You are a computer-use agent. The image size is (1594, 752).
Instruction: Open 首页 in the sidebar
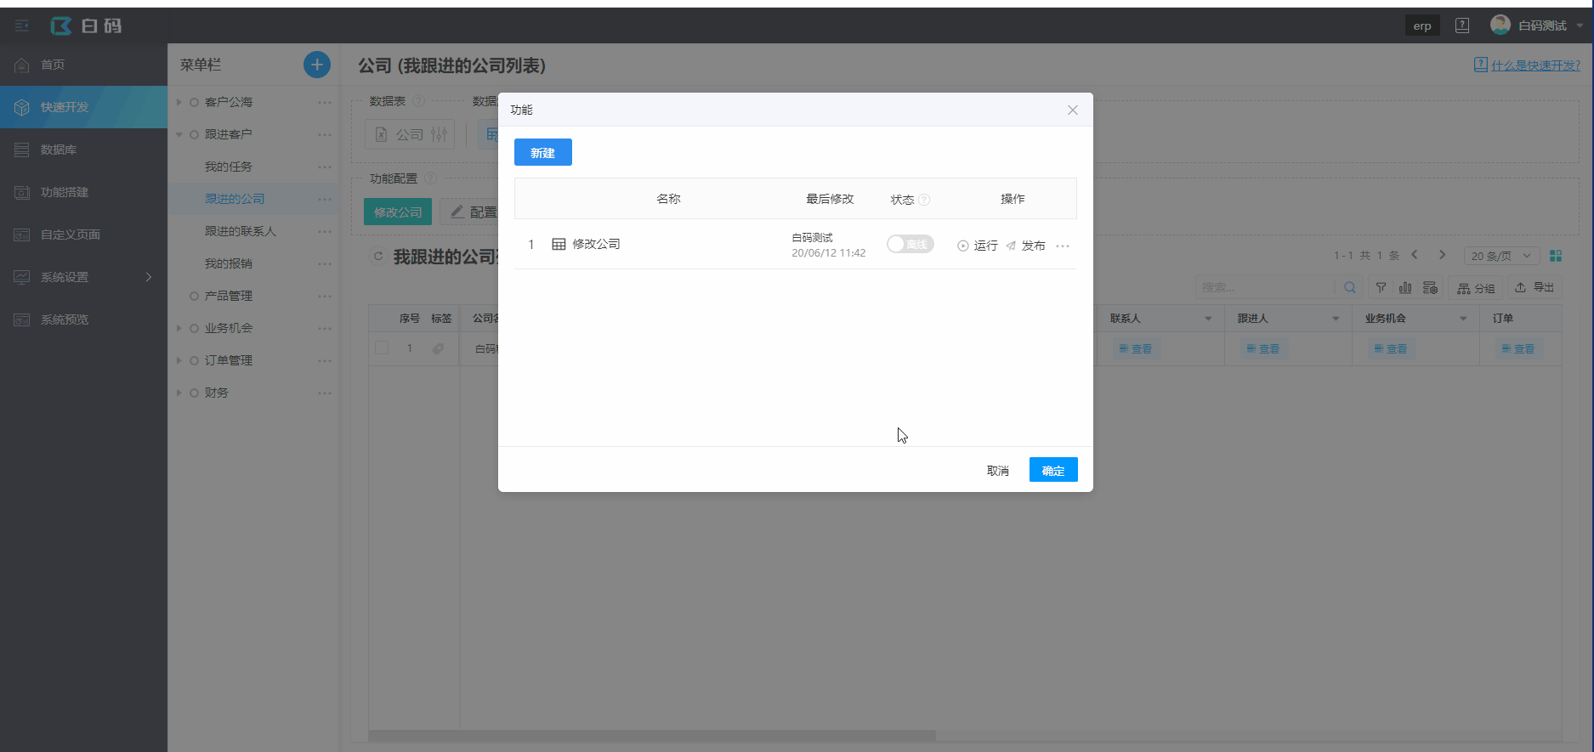pyautogui.click(x=83, y=65)
